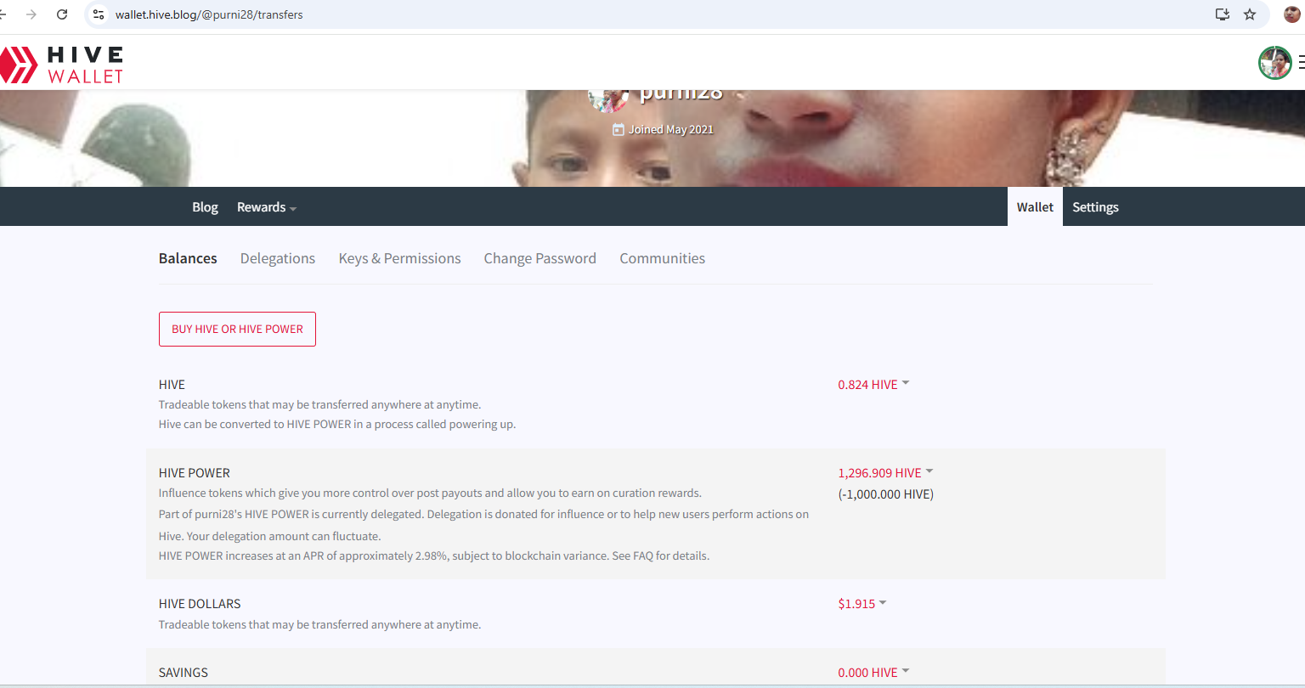View site information icon in address bar
Screen dimensions: 1305x688
tap(99, 14)
